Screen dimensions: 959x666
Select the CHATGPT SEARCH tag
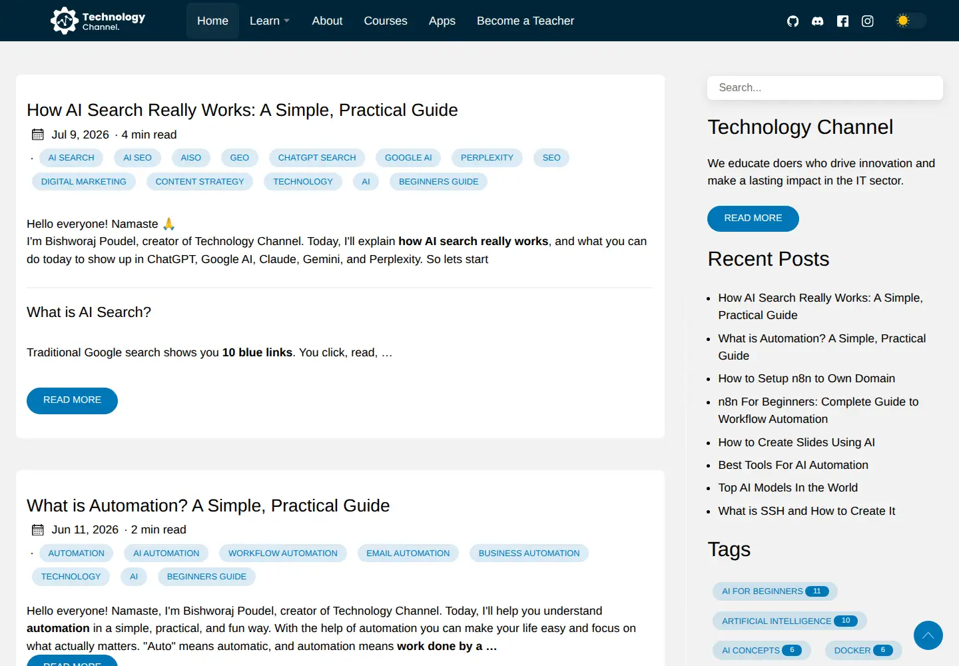[317, 158]
